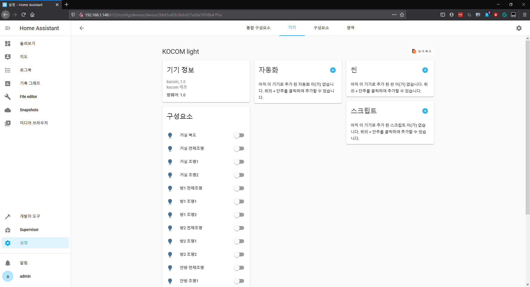Open 둘러보기 overview in sidebar

(35, 44)
